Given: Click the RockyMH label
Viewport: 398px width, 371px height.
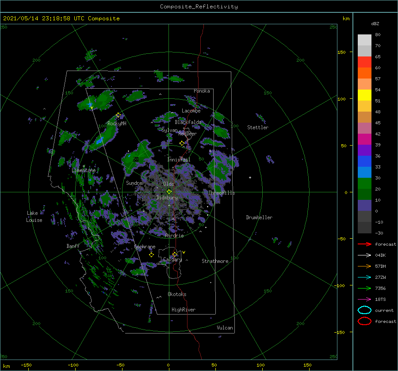Looking at the screenshot, I should 117,124.
